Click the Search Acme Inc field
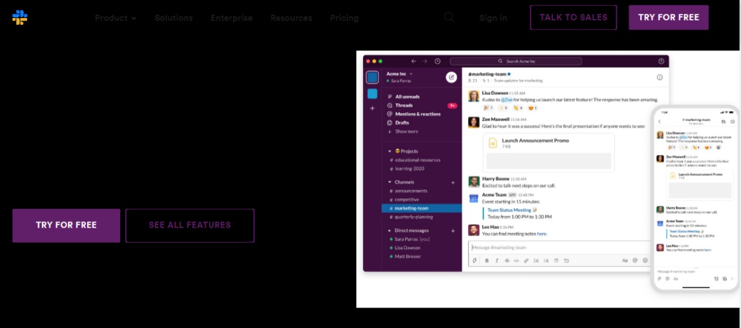This screenshot has height=328, width=741. tap(516, 61)
